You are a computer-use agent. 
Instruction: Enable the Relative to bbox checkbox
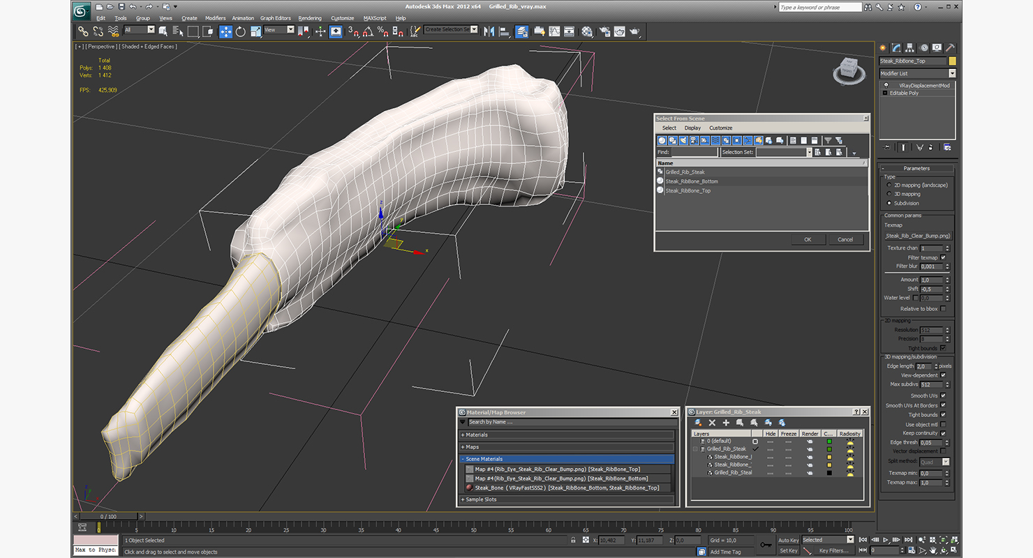[x=943, y=308]
